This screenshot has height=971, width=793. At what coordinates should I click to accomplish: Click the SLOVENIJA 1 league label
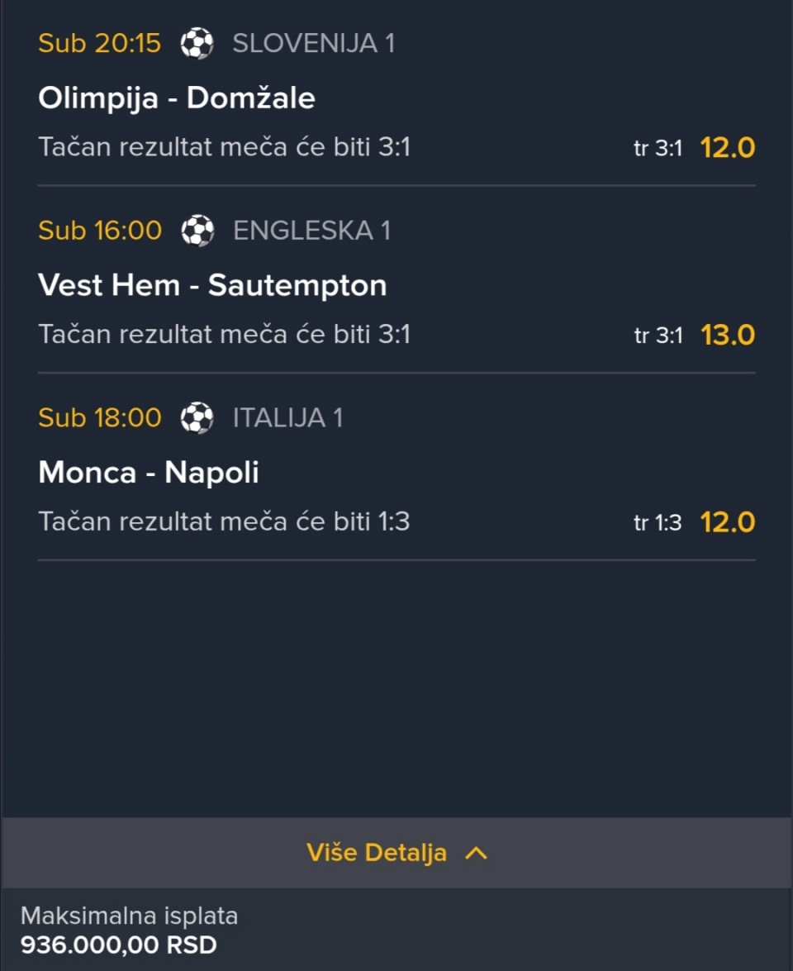point(313,43)
